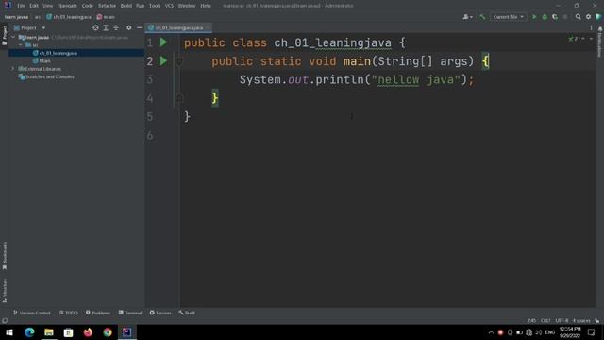
Task: Click UTF-8 encoding in status bar
Action: click(x=562, y=321)
